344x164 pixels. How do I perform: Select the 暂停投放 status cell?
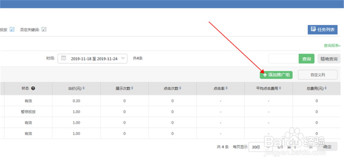28,112
